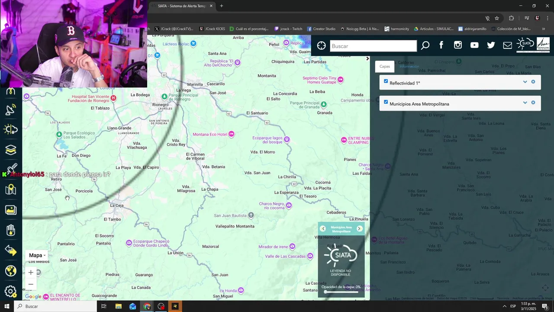Screen dimensions: 554x312
Task: Expand Municipios Area Metropolitana layer options
Action: click(525, 103)
